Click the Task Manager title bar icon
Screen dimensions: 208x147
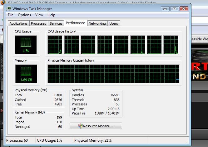click(9, 8)
